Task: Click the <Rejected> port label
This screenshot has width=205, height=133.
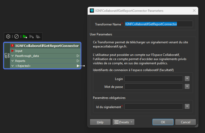Action: tap(23, 66)
